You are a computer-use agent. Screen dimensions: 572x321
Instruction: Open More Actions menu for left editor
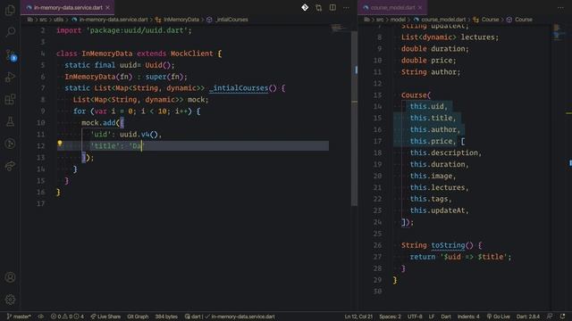(x=346, y=8)
